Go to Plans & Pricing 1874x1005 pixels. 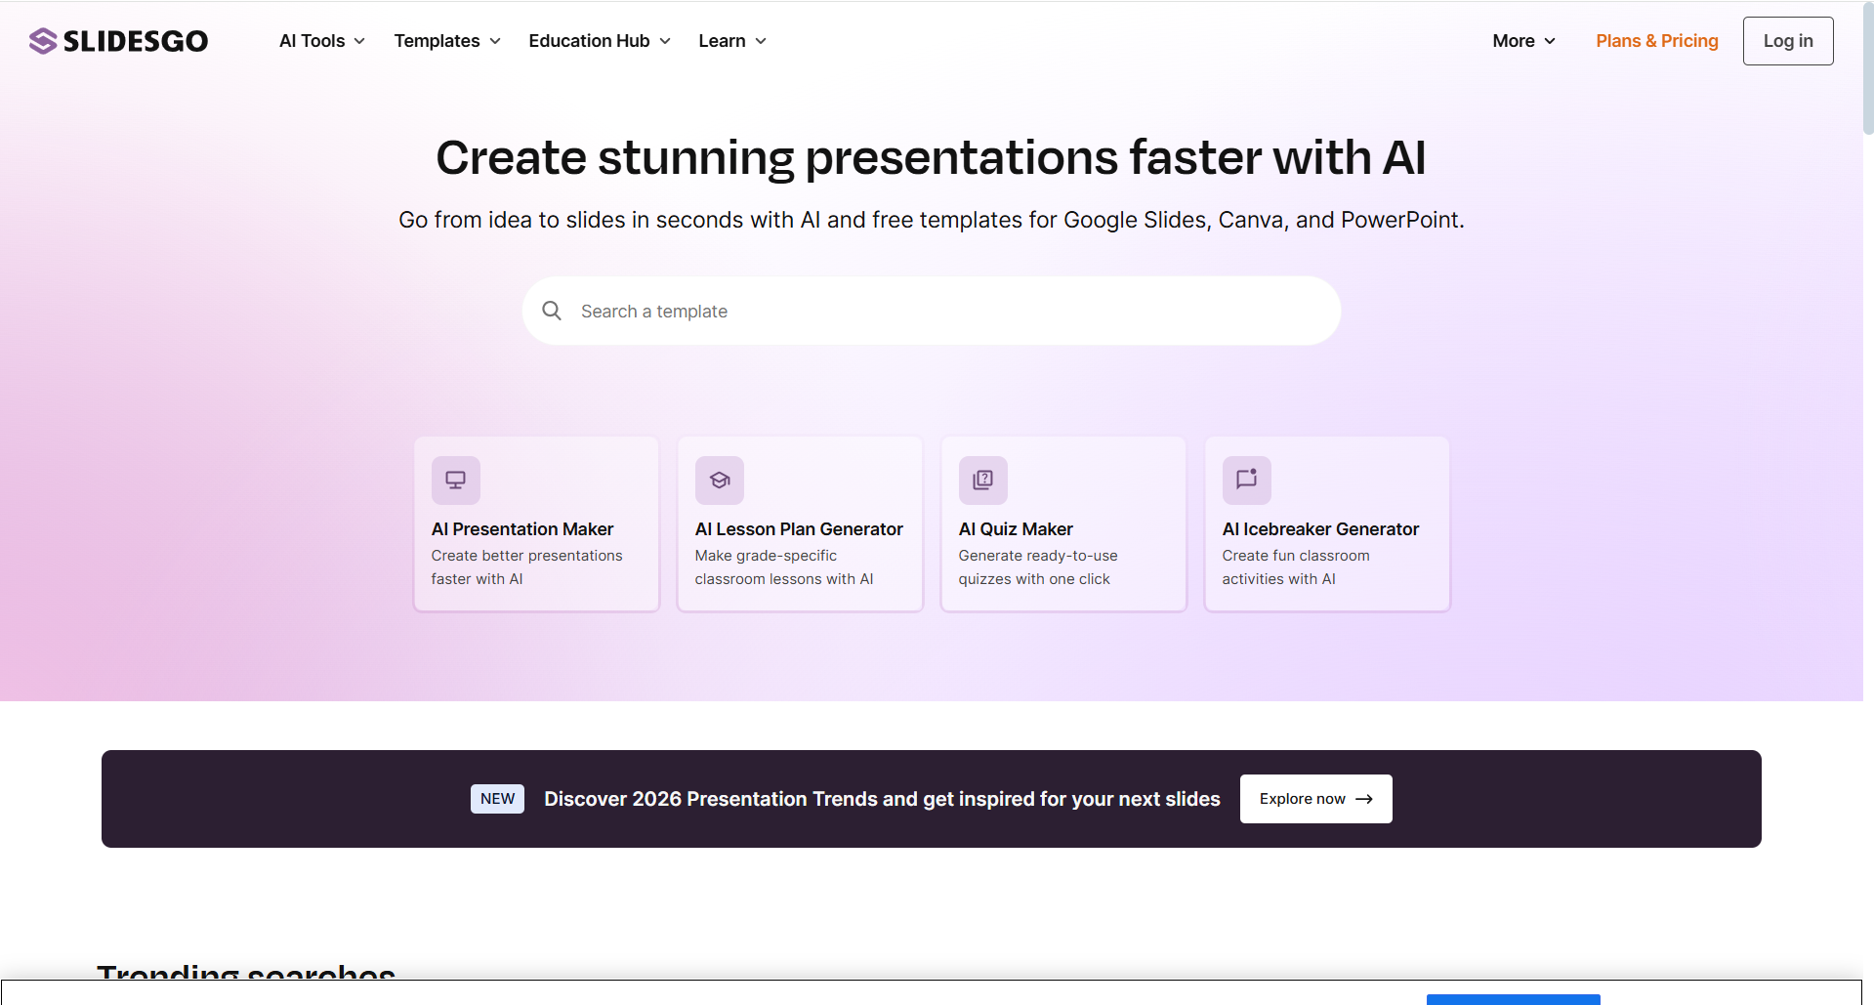coord(1657,41)
